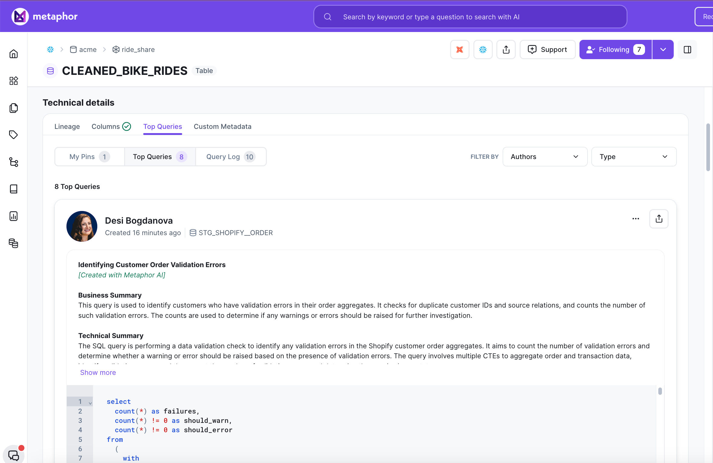Click the Columns verified checkmark icon

tap(127, 126)
